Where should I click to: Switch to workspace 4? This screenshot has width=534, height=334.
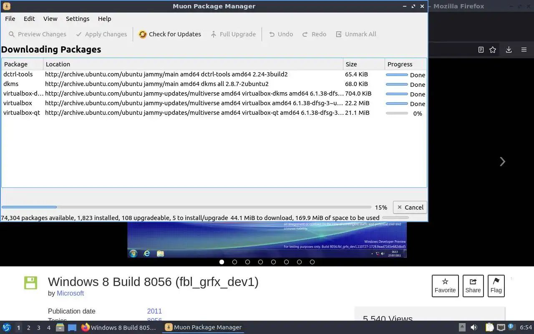48,328
